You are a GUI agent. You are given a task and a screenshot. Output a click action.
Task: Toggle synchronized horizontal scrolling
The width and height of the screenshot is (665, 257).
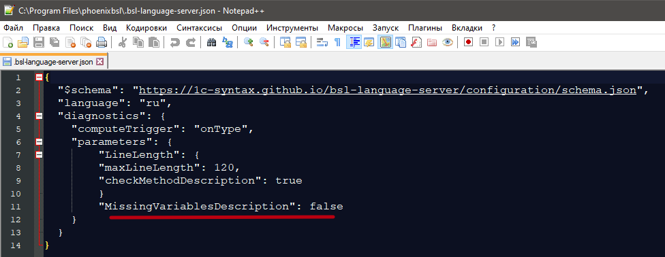(x=301, y=42)
